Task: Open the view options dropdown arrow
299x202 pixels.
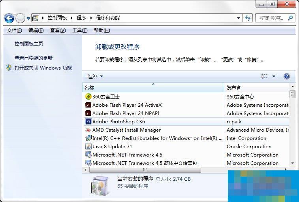Action: click(274, 76)
